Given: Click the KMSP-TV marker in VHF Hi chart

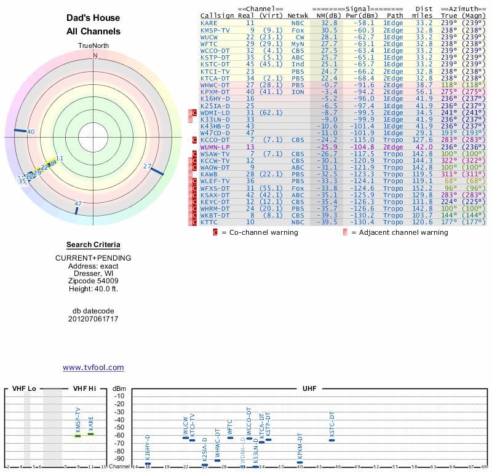Looking at the screenshot, I should point(78,435).
